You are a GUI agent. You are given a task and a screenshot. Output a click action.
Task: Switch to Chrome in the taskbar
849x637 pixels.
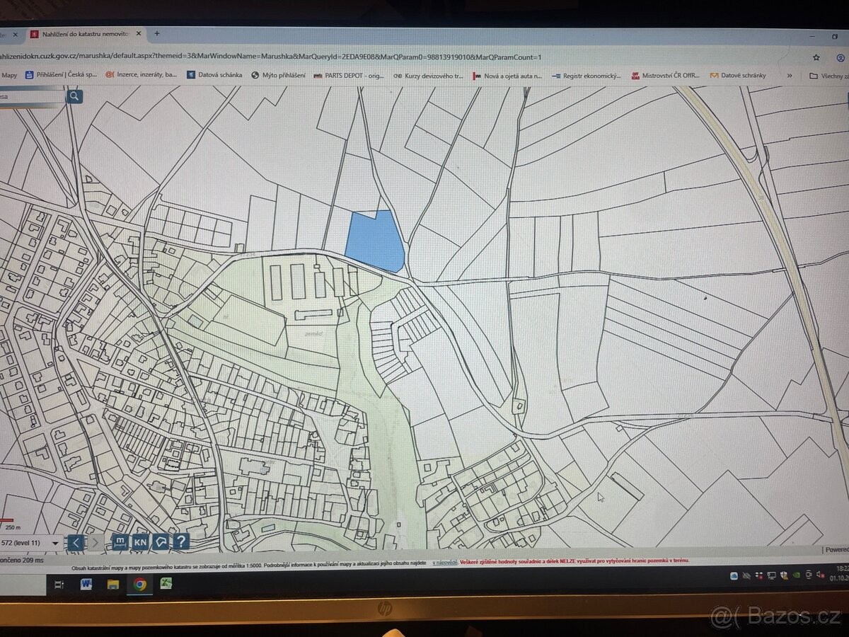pyautogui.click(x=139, y=584)
